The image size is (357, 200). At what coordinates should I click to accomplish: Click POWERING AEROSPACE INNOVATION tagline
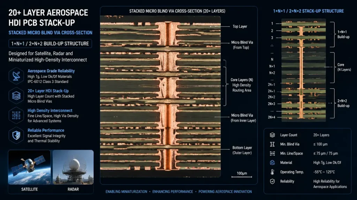click(x=225, y=192)
